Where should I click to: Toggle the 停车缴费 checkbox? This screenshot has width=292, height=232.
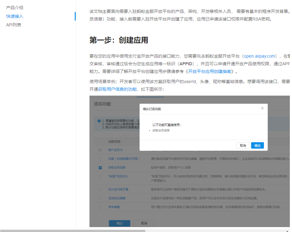pos(100,207)
